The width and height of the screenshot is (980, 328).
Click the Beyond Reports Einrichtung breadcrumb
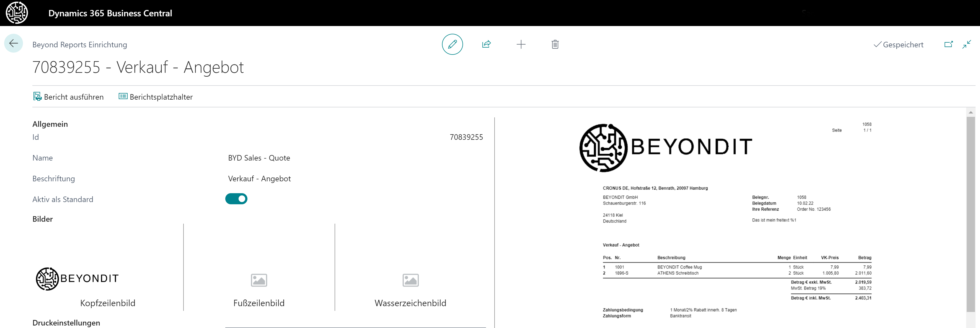tap(80, 45)
